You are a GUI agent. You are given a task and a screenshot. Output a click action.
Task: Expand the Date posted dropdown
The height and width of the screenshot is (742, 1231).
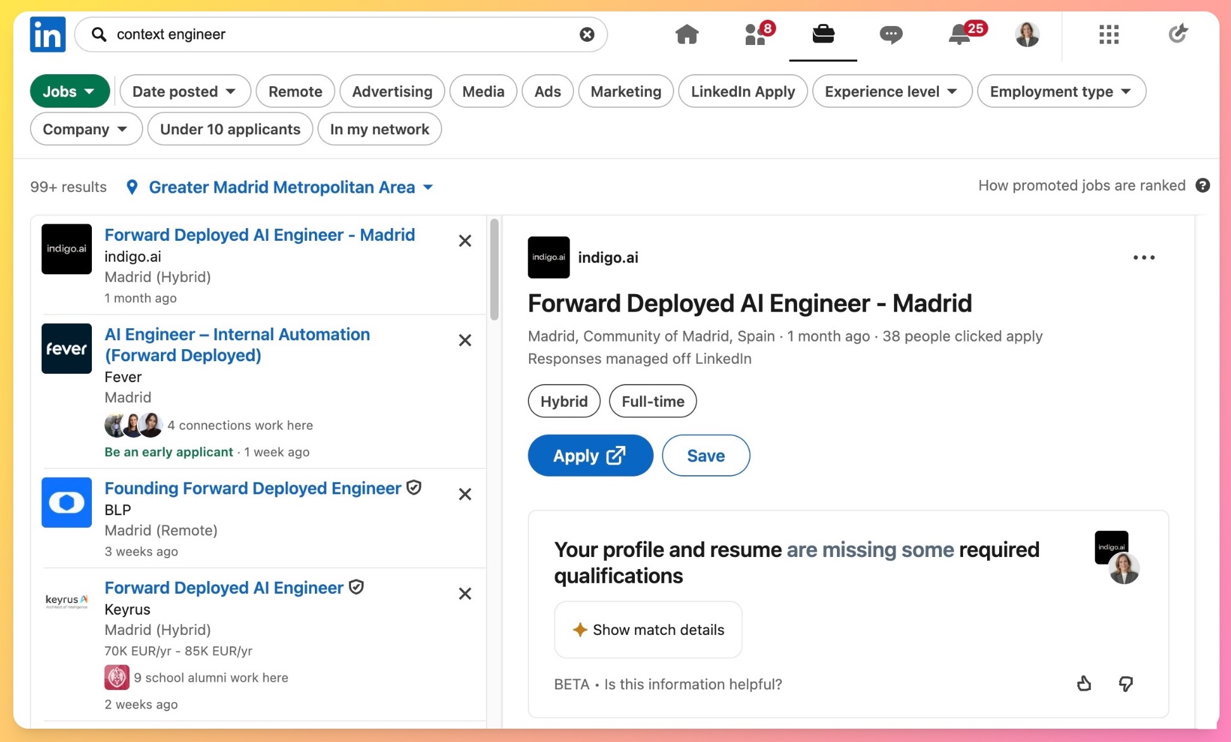pyautogui.click(x=185, y=91)
